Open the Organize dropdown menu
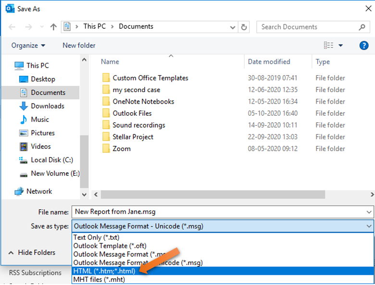 coord(28,46)
